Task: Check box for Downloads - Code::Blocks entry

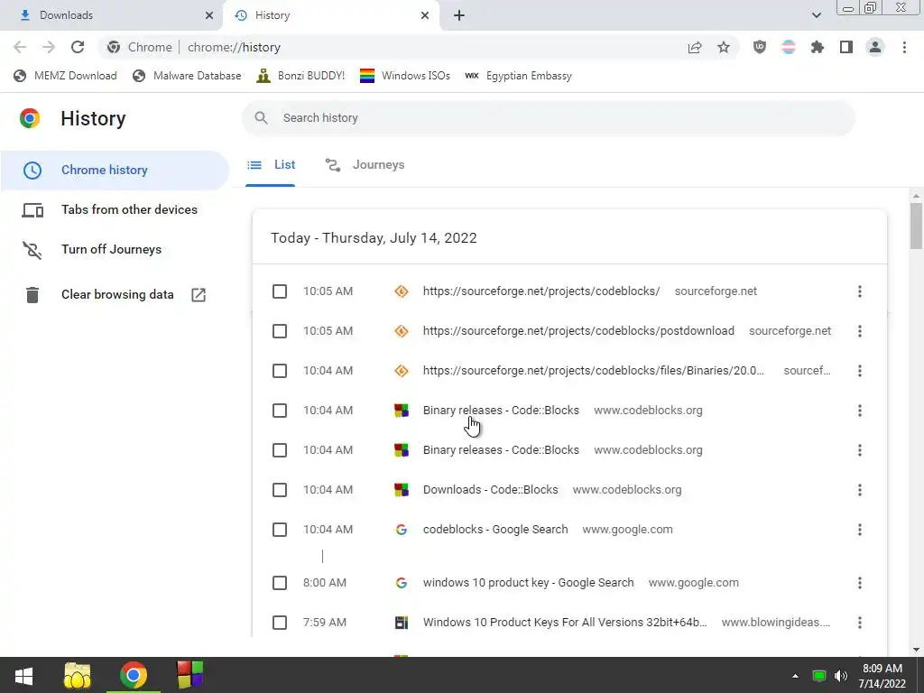Action: [x=280, y=490]
